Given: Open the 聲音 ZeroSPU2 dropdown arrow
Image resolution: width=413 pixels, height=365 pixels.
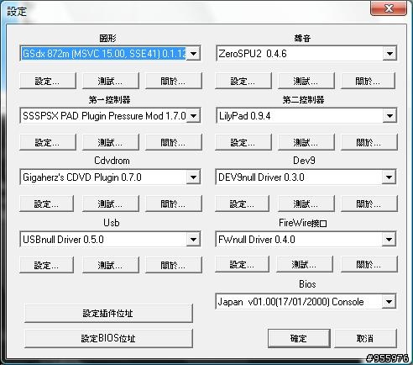Looking at the screenshot, I should coord(389,54).
